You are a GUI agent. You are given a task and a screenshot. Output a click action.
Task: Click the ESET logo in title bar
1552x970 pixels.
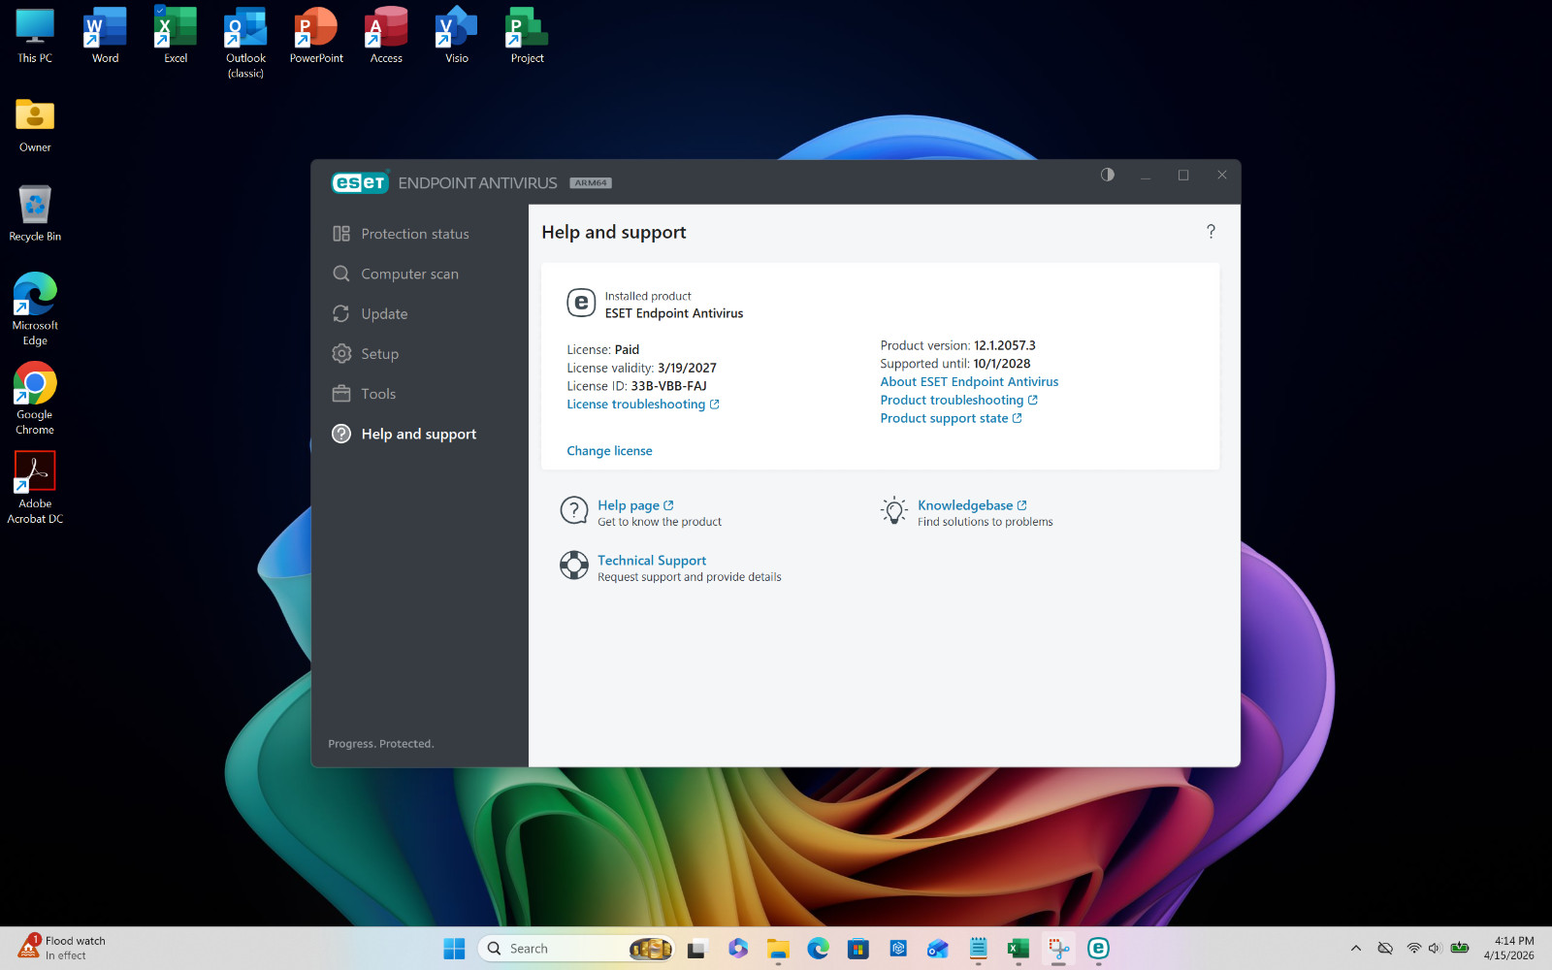click(x=360, y=182)
